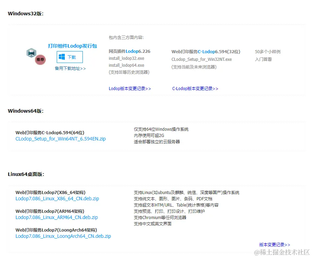Viewport: 312px width, 258px height.
Task: Click 支持预览、打印、打印设计、打印维护 text
Action: [x=169, y=211]
